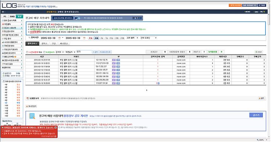
Task: Open the end-date calendar picker icon
Action: [84, 38]
